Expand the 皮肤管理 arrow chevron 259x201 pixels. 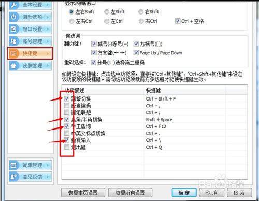click(48, 66)
